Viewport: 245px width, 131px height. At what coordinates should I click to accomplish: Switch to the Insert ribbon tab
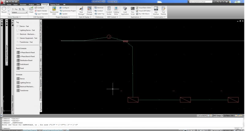16,5
